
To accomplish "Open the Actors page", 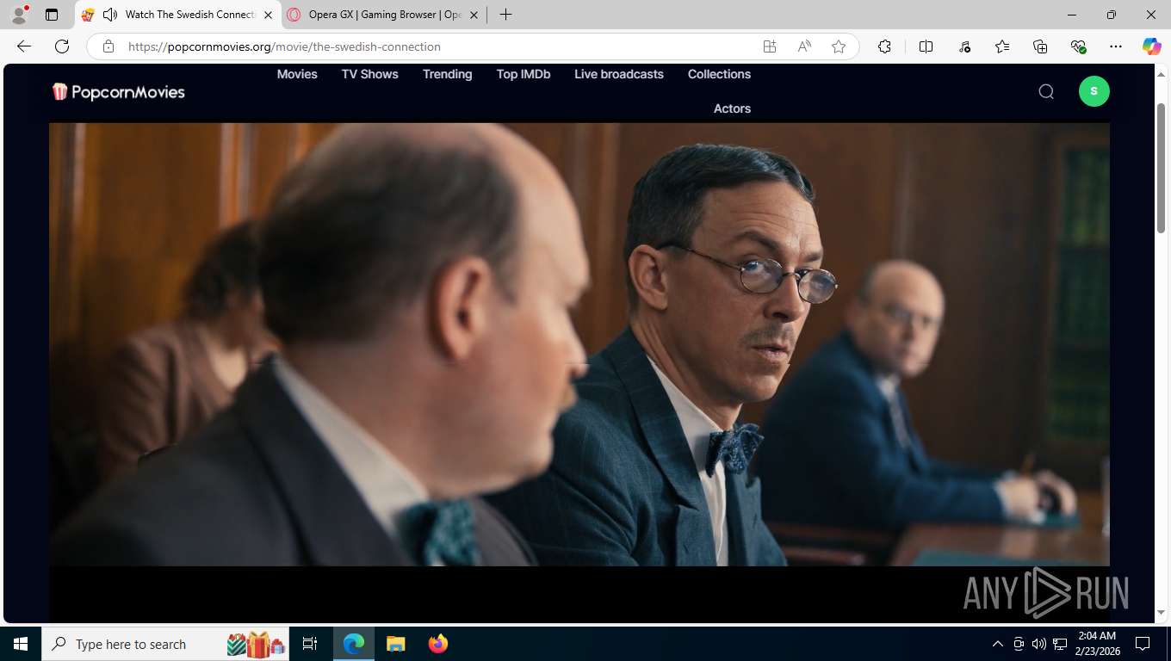I will click(x=732, y=108).
